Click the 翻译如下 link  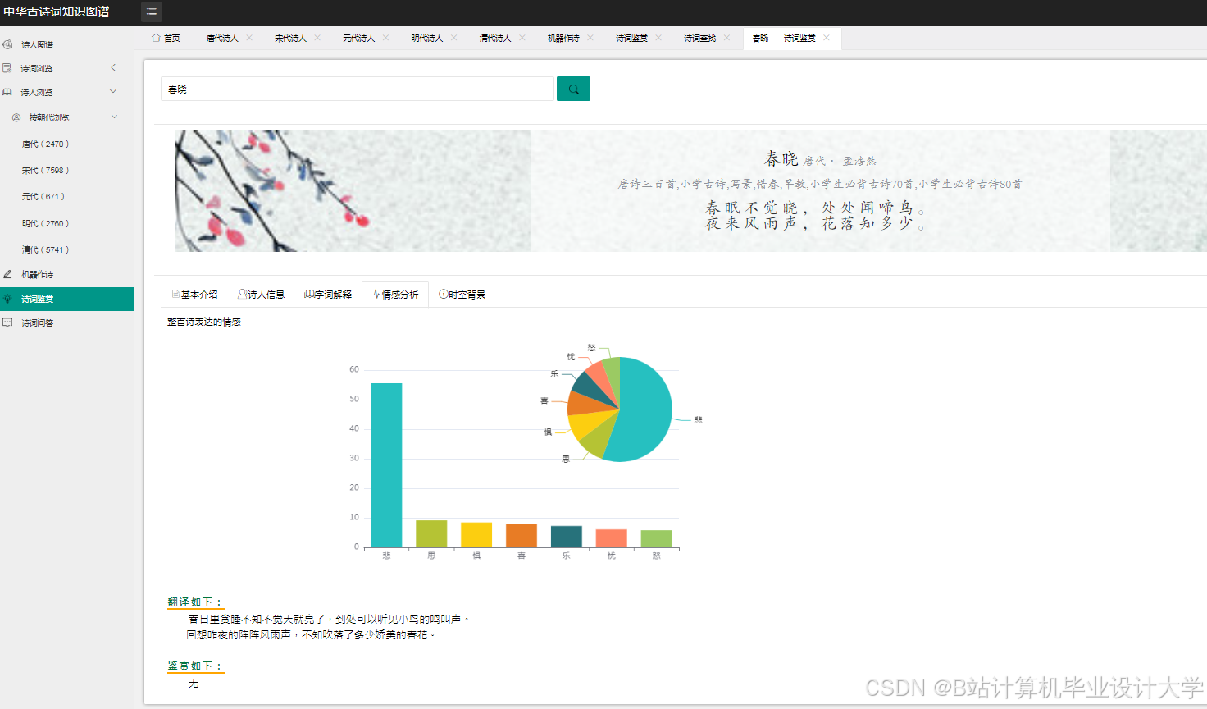click(194, 601)
